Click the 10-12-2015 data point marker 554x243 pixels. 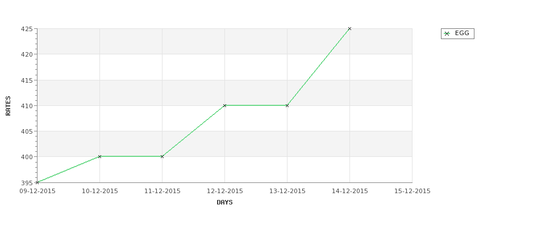click(x=99, y=156)
